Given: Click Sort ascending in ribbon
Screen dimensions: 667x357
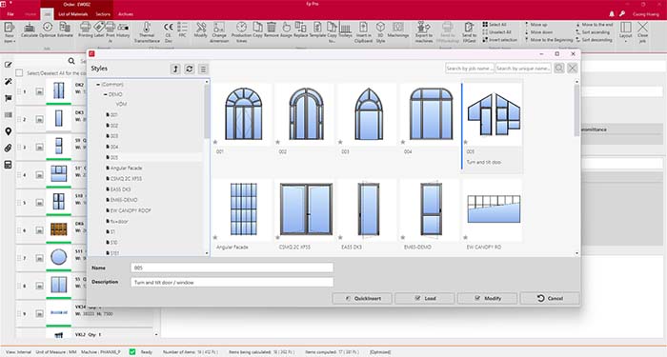Looking at the screenshot, I should tap(593, 32).
